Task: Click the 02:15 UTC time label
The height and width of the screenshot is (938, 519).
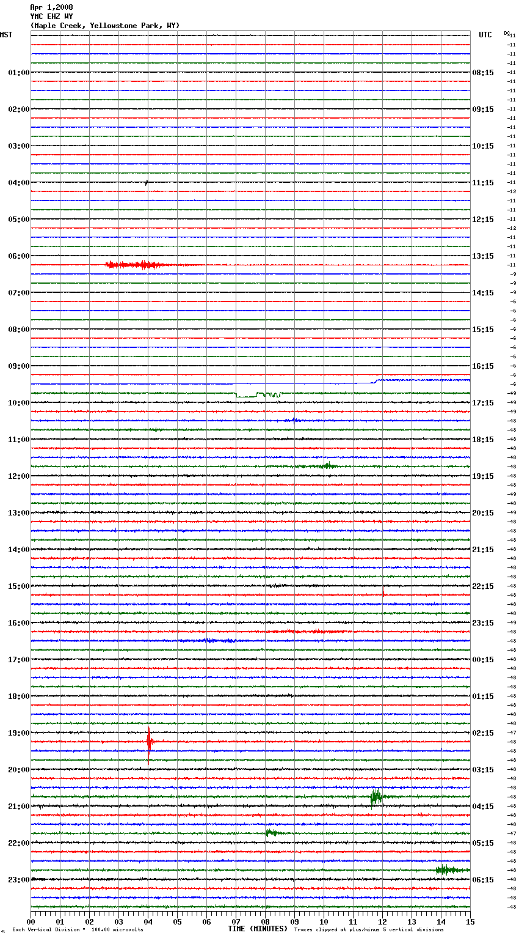Action: click(x=483, y=733)
